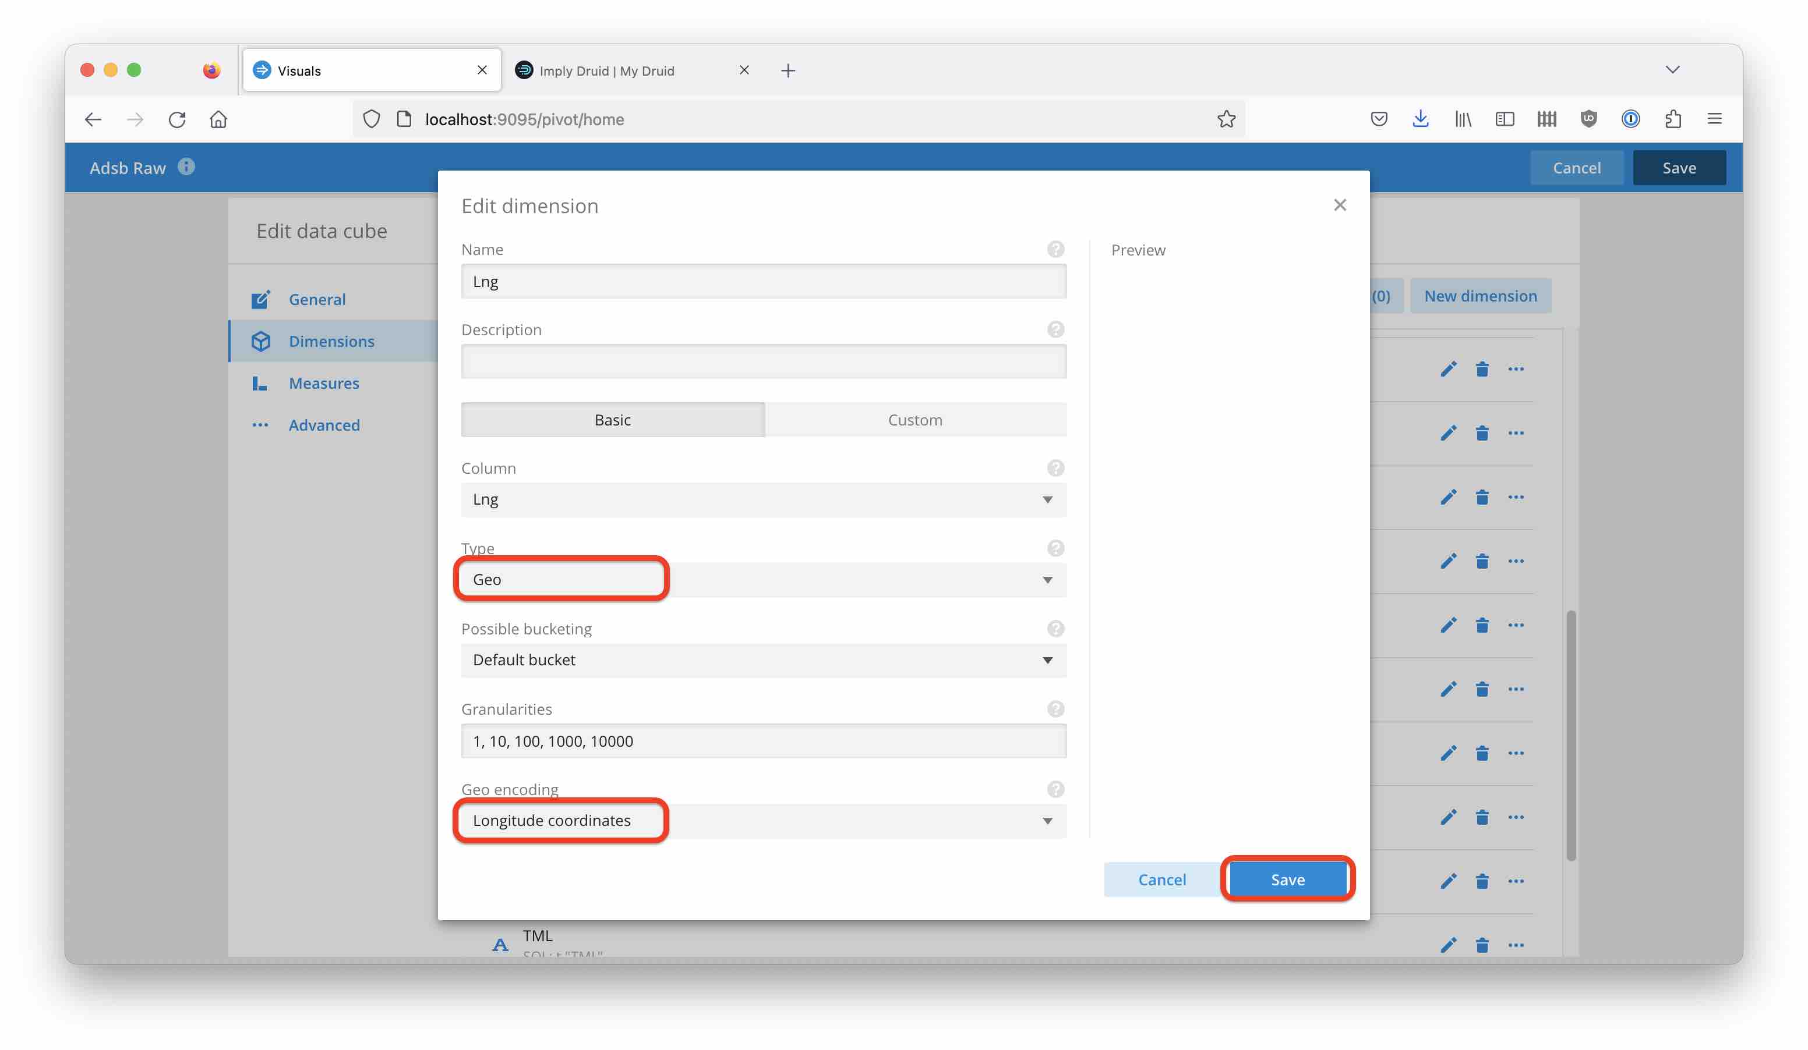Open the Column dropdown showing Lng

[x=764, y=499]
